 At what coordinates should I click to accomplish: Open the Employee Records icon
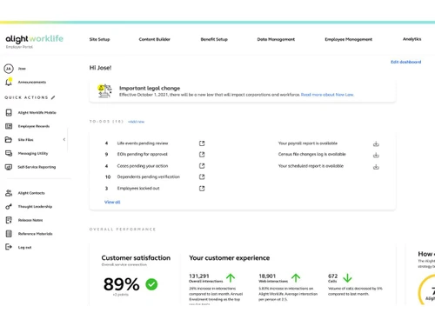(x=9, y=126)
